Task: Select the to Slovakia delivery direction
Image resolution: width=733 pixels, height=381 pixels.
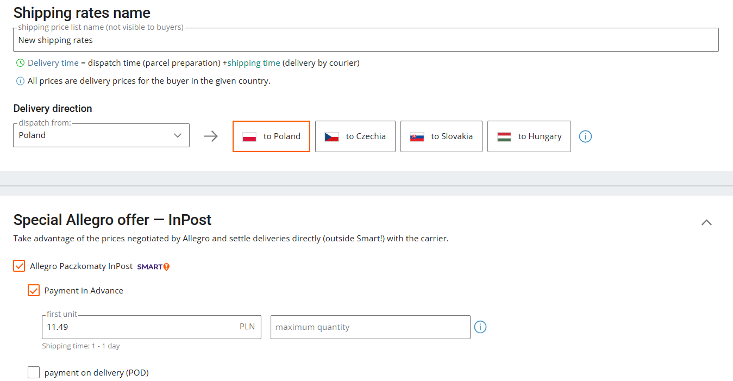Action: 441,136
